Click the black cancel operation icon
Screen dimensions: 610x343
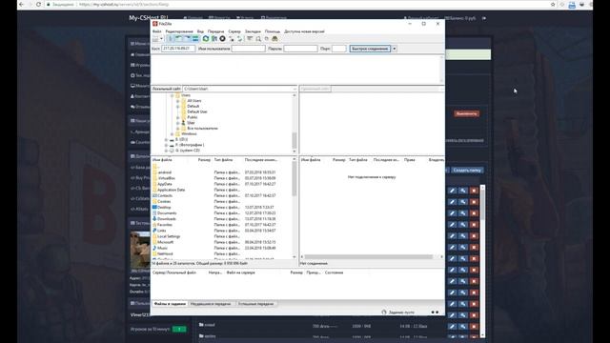pyautogui.click(x=222, y=39)
